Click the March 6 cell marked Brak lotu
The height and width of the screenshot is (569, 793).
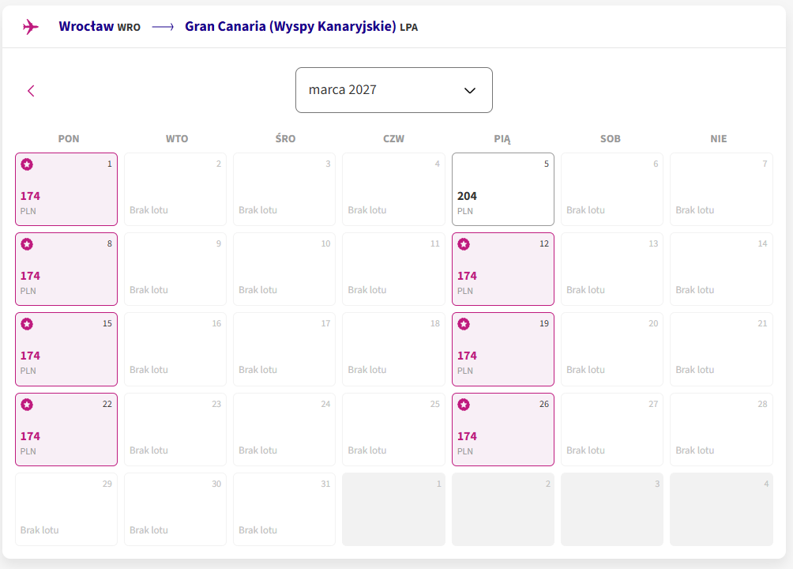coord(612,190)
